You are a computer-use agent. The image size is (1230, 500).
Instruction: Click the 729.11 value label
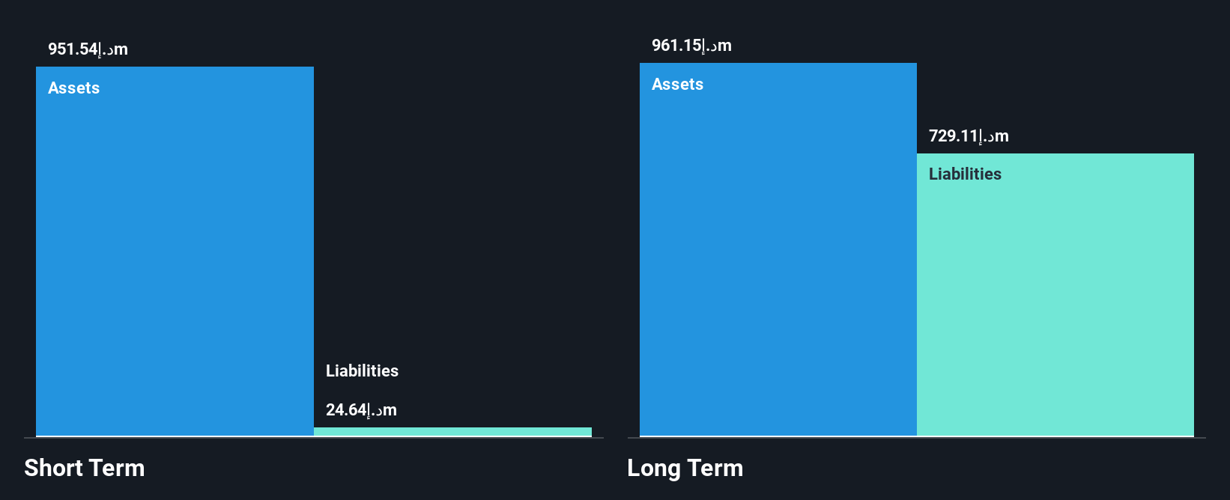969,136
